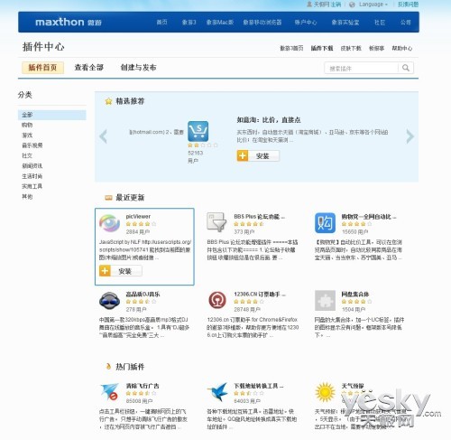Viewport: 451px width, 440px height.
Task: Switch to 查看全部 tab
Action: [89, 68]
